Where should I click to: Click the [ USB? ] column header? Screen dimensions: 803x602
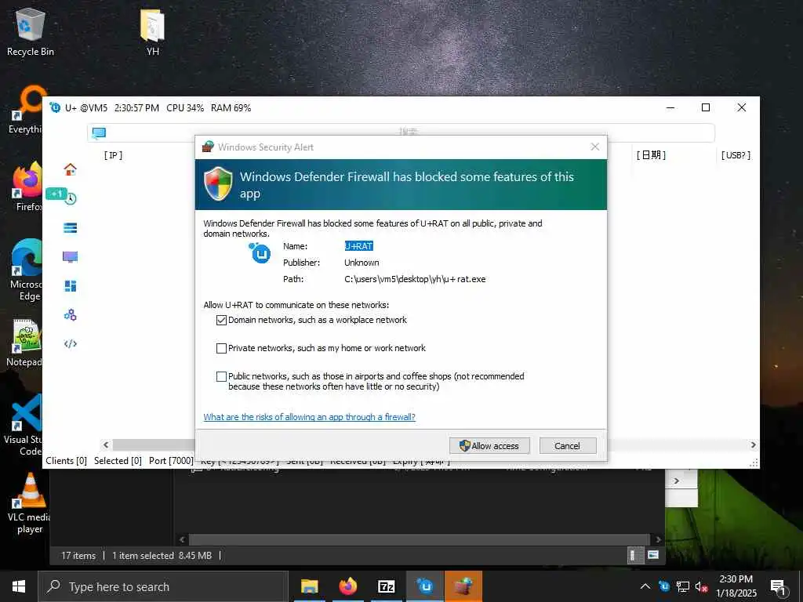coord(736,155)
